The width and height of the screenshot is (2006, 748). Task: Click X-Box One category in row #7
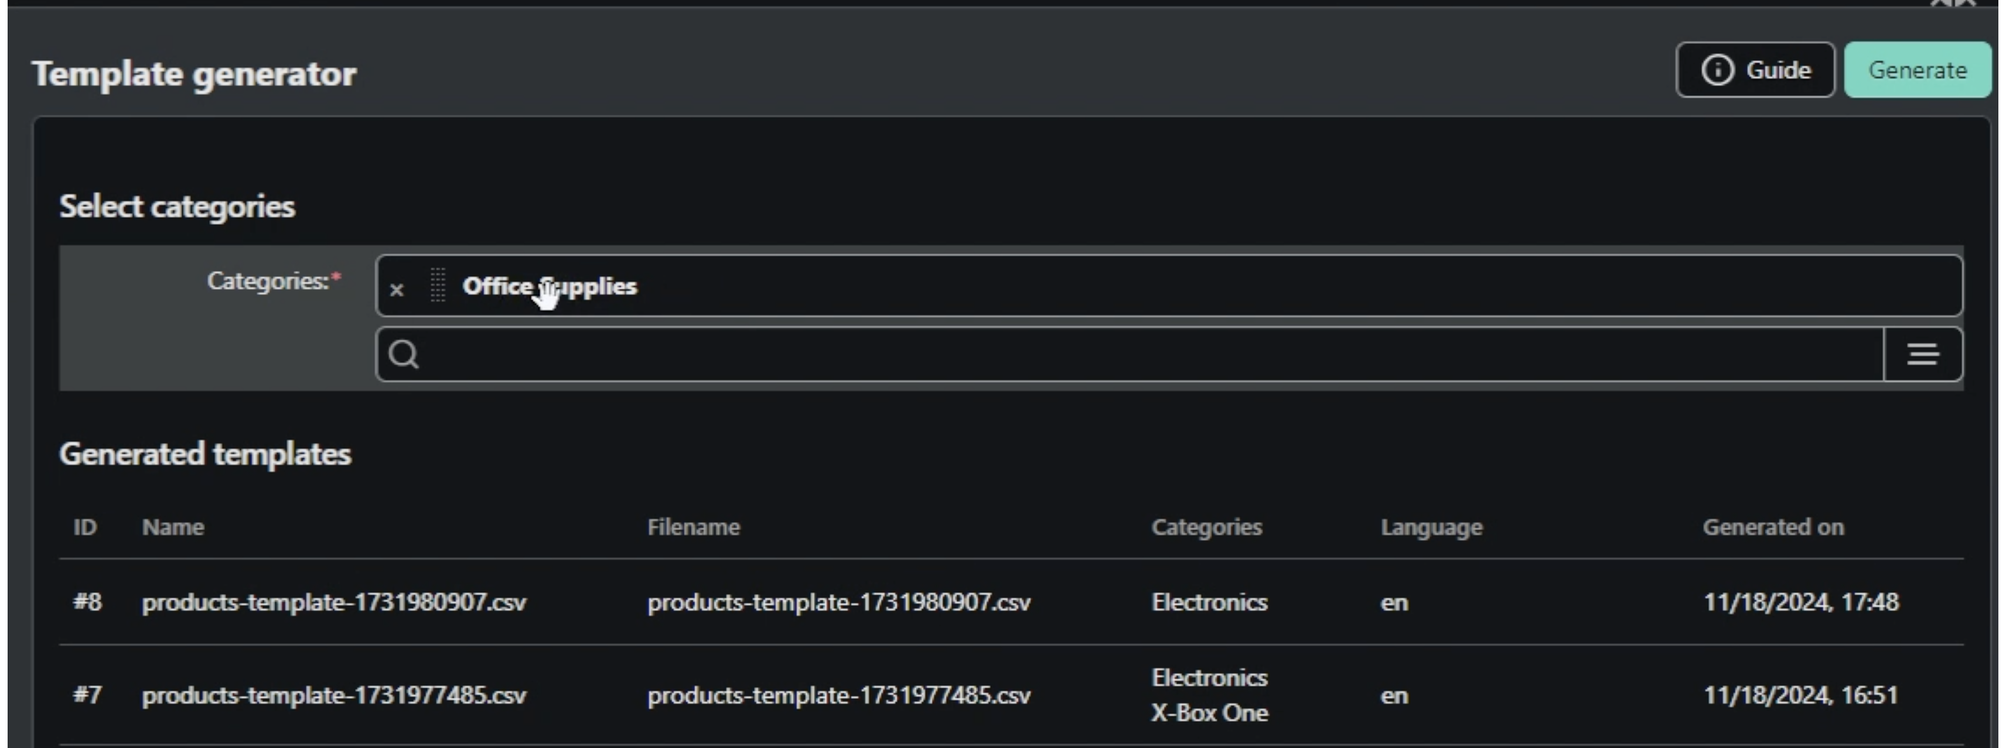pos(1209,712)
